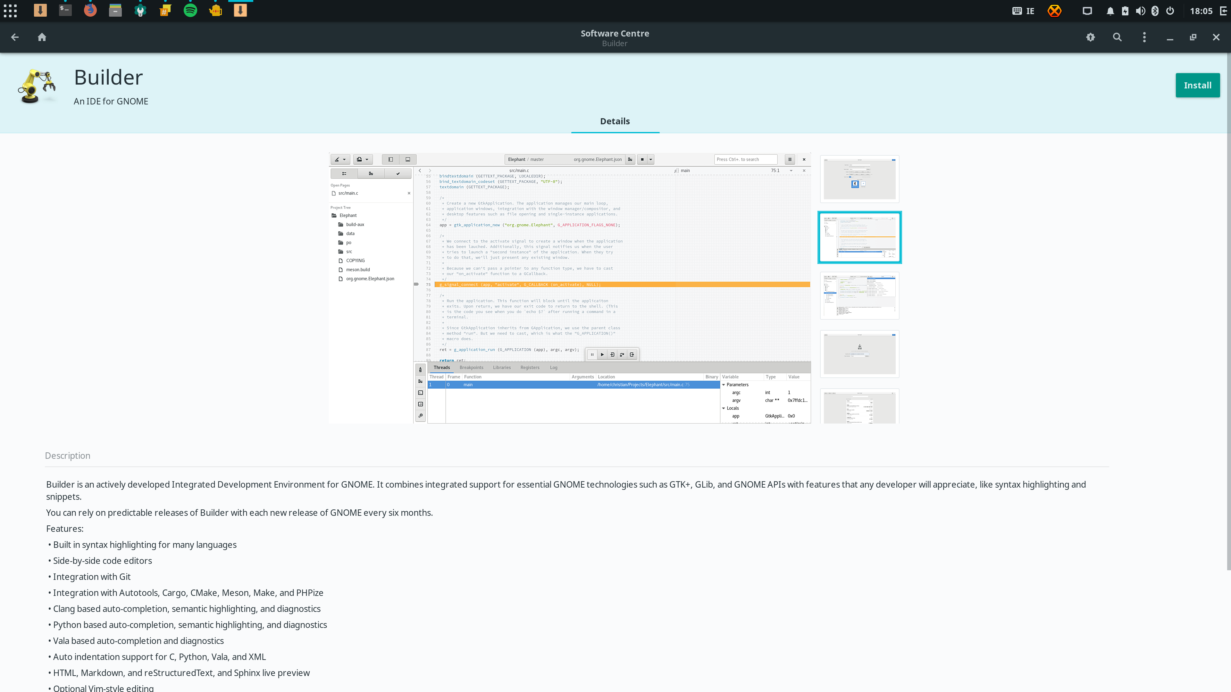The width and height of the screenshot is (1231, 692).
Task: Open volume control in tray
Action: point(1140,11)
